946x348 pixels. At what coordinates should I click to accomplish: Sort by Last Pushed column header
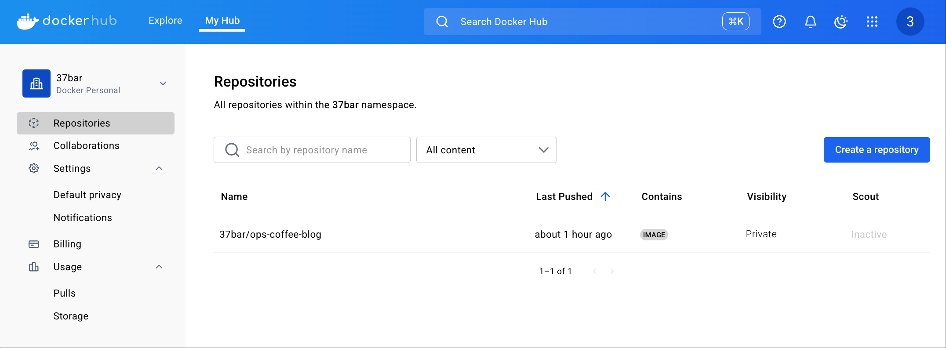click(x=564, y=197)
